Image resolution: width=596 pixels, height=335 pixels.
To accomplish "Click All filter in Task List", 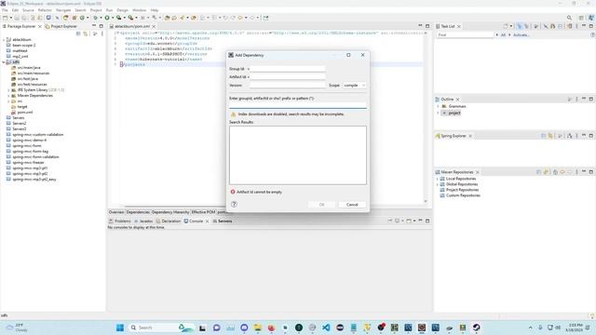I will click(x=503, y=35).
